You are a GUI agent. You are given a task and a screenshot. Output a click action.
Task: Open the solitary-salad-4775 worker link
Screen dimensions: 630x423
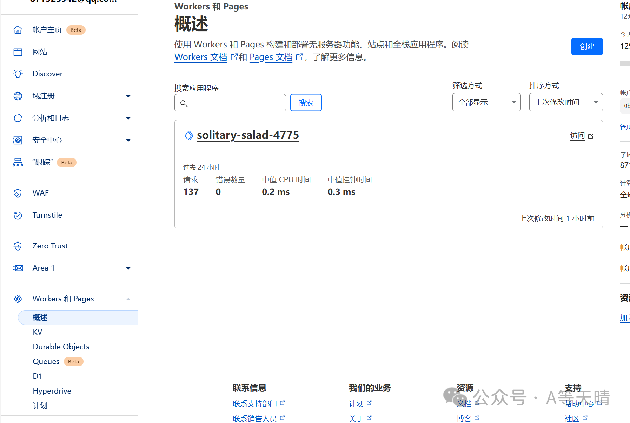click(x=248, y=135)
